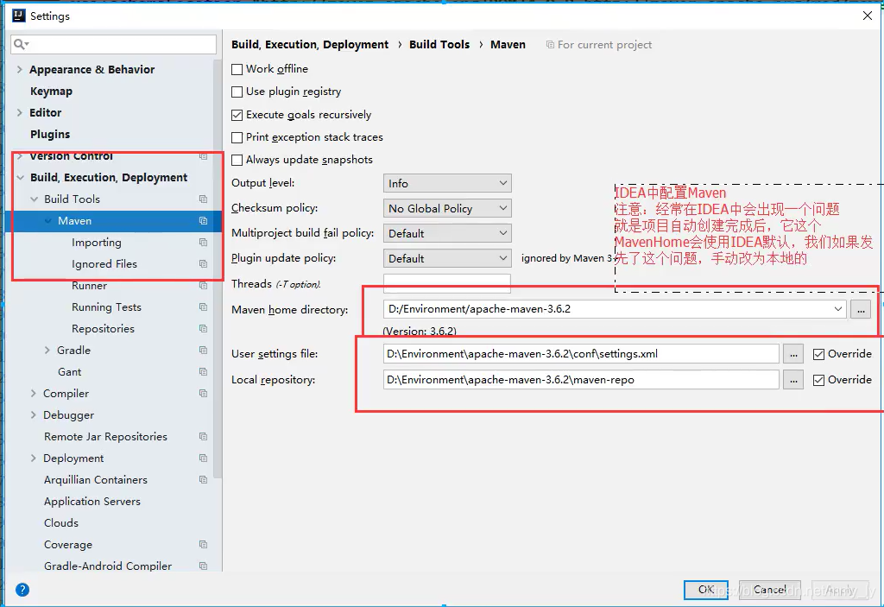Screen dimensions: 884x607
Task: Open the Ignored Files settings page
Action: (x=104, y=264)
